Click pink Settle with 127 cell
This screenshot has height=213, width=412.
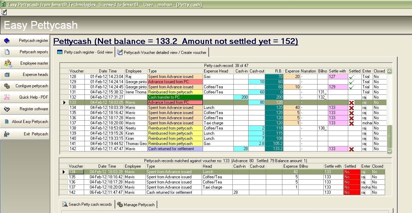tap(338, 77)
